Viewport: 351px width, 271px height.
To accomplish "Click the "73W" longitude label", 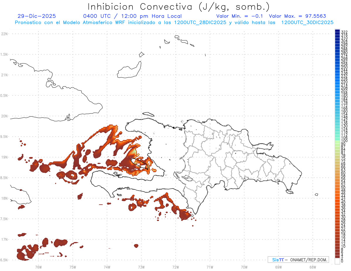I will point(141,267).
